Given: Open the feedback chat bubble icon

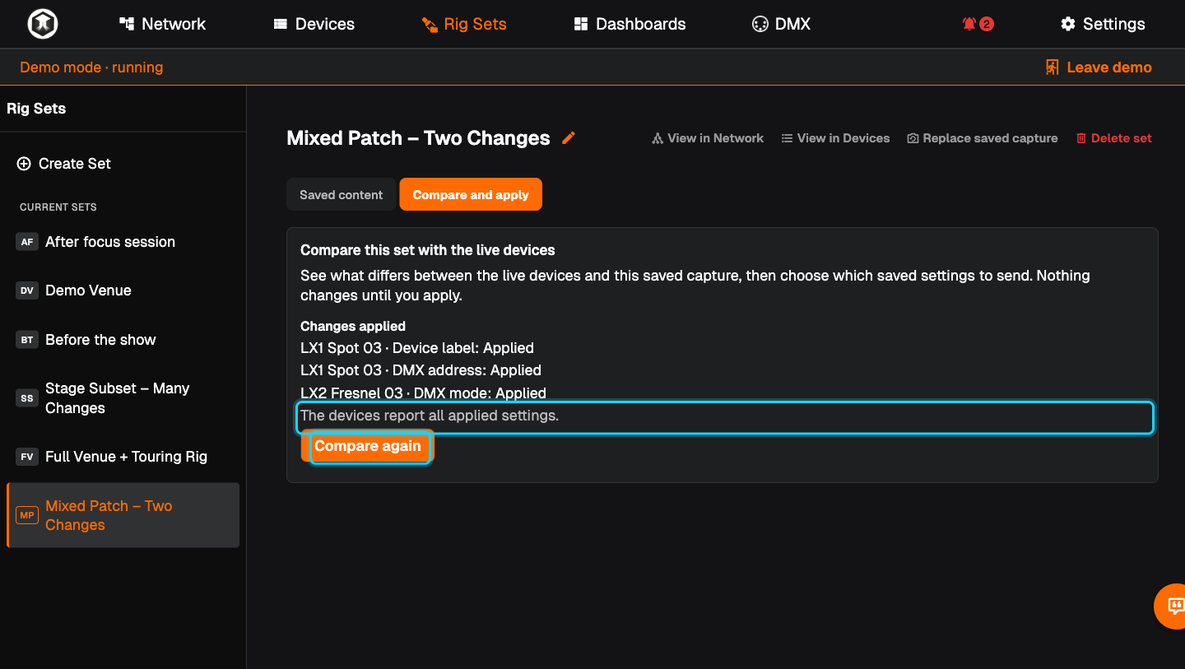Looking at the screenshot, I should tap(1176, 606).
